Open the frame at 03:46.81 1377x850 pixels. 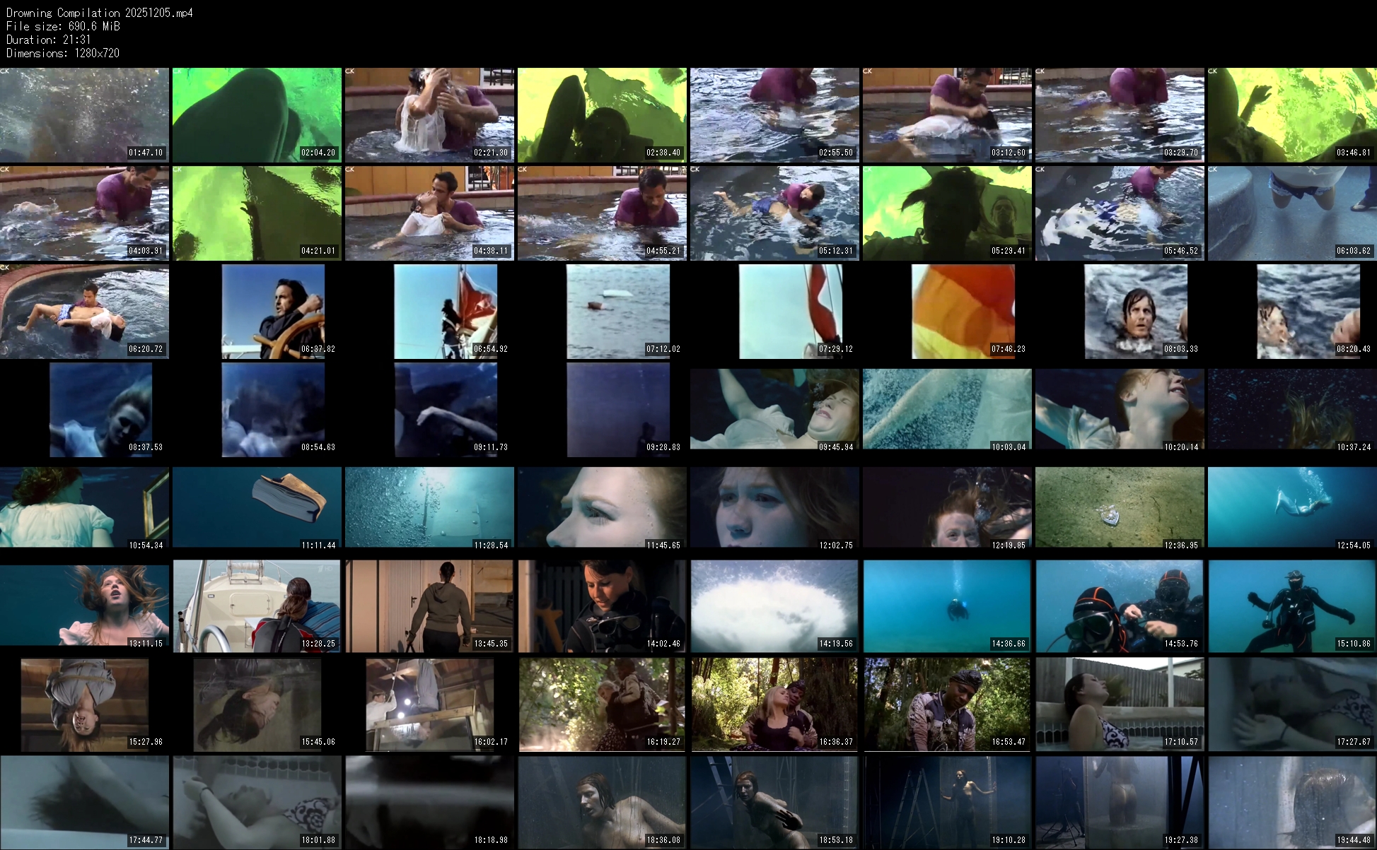click(x=1291, y=115)
